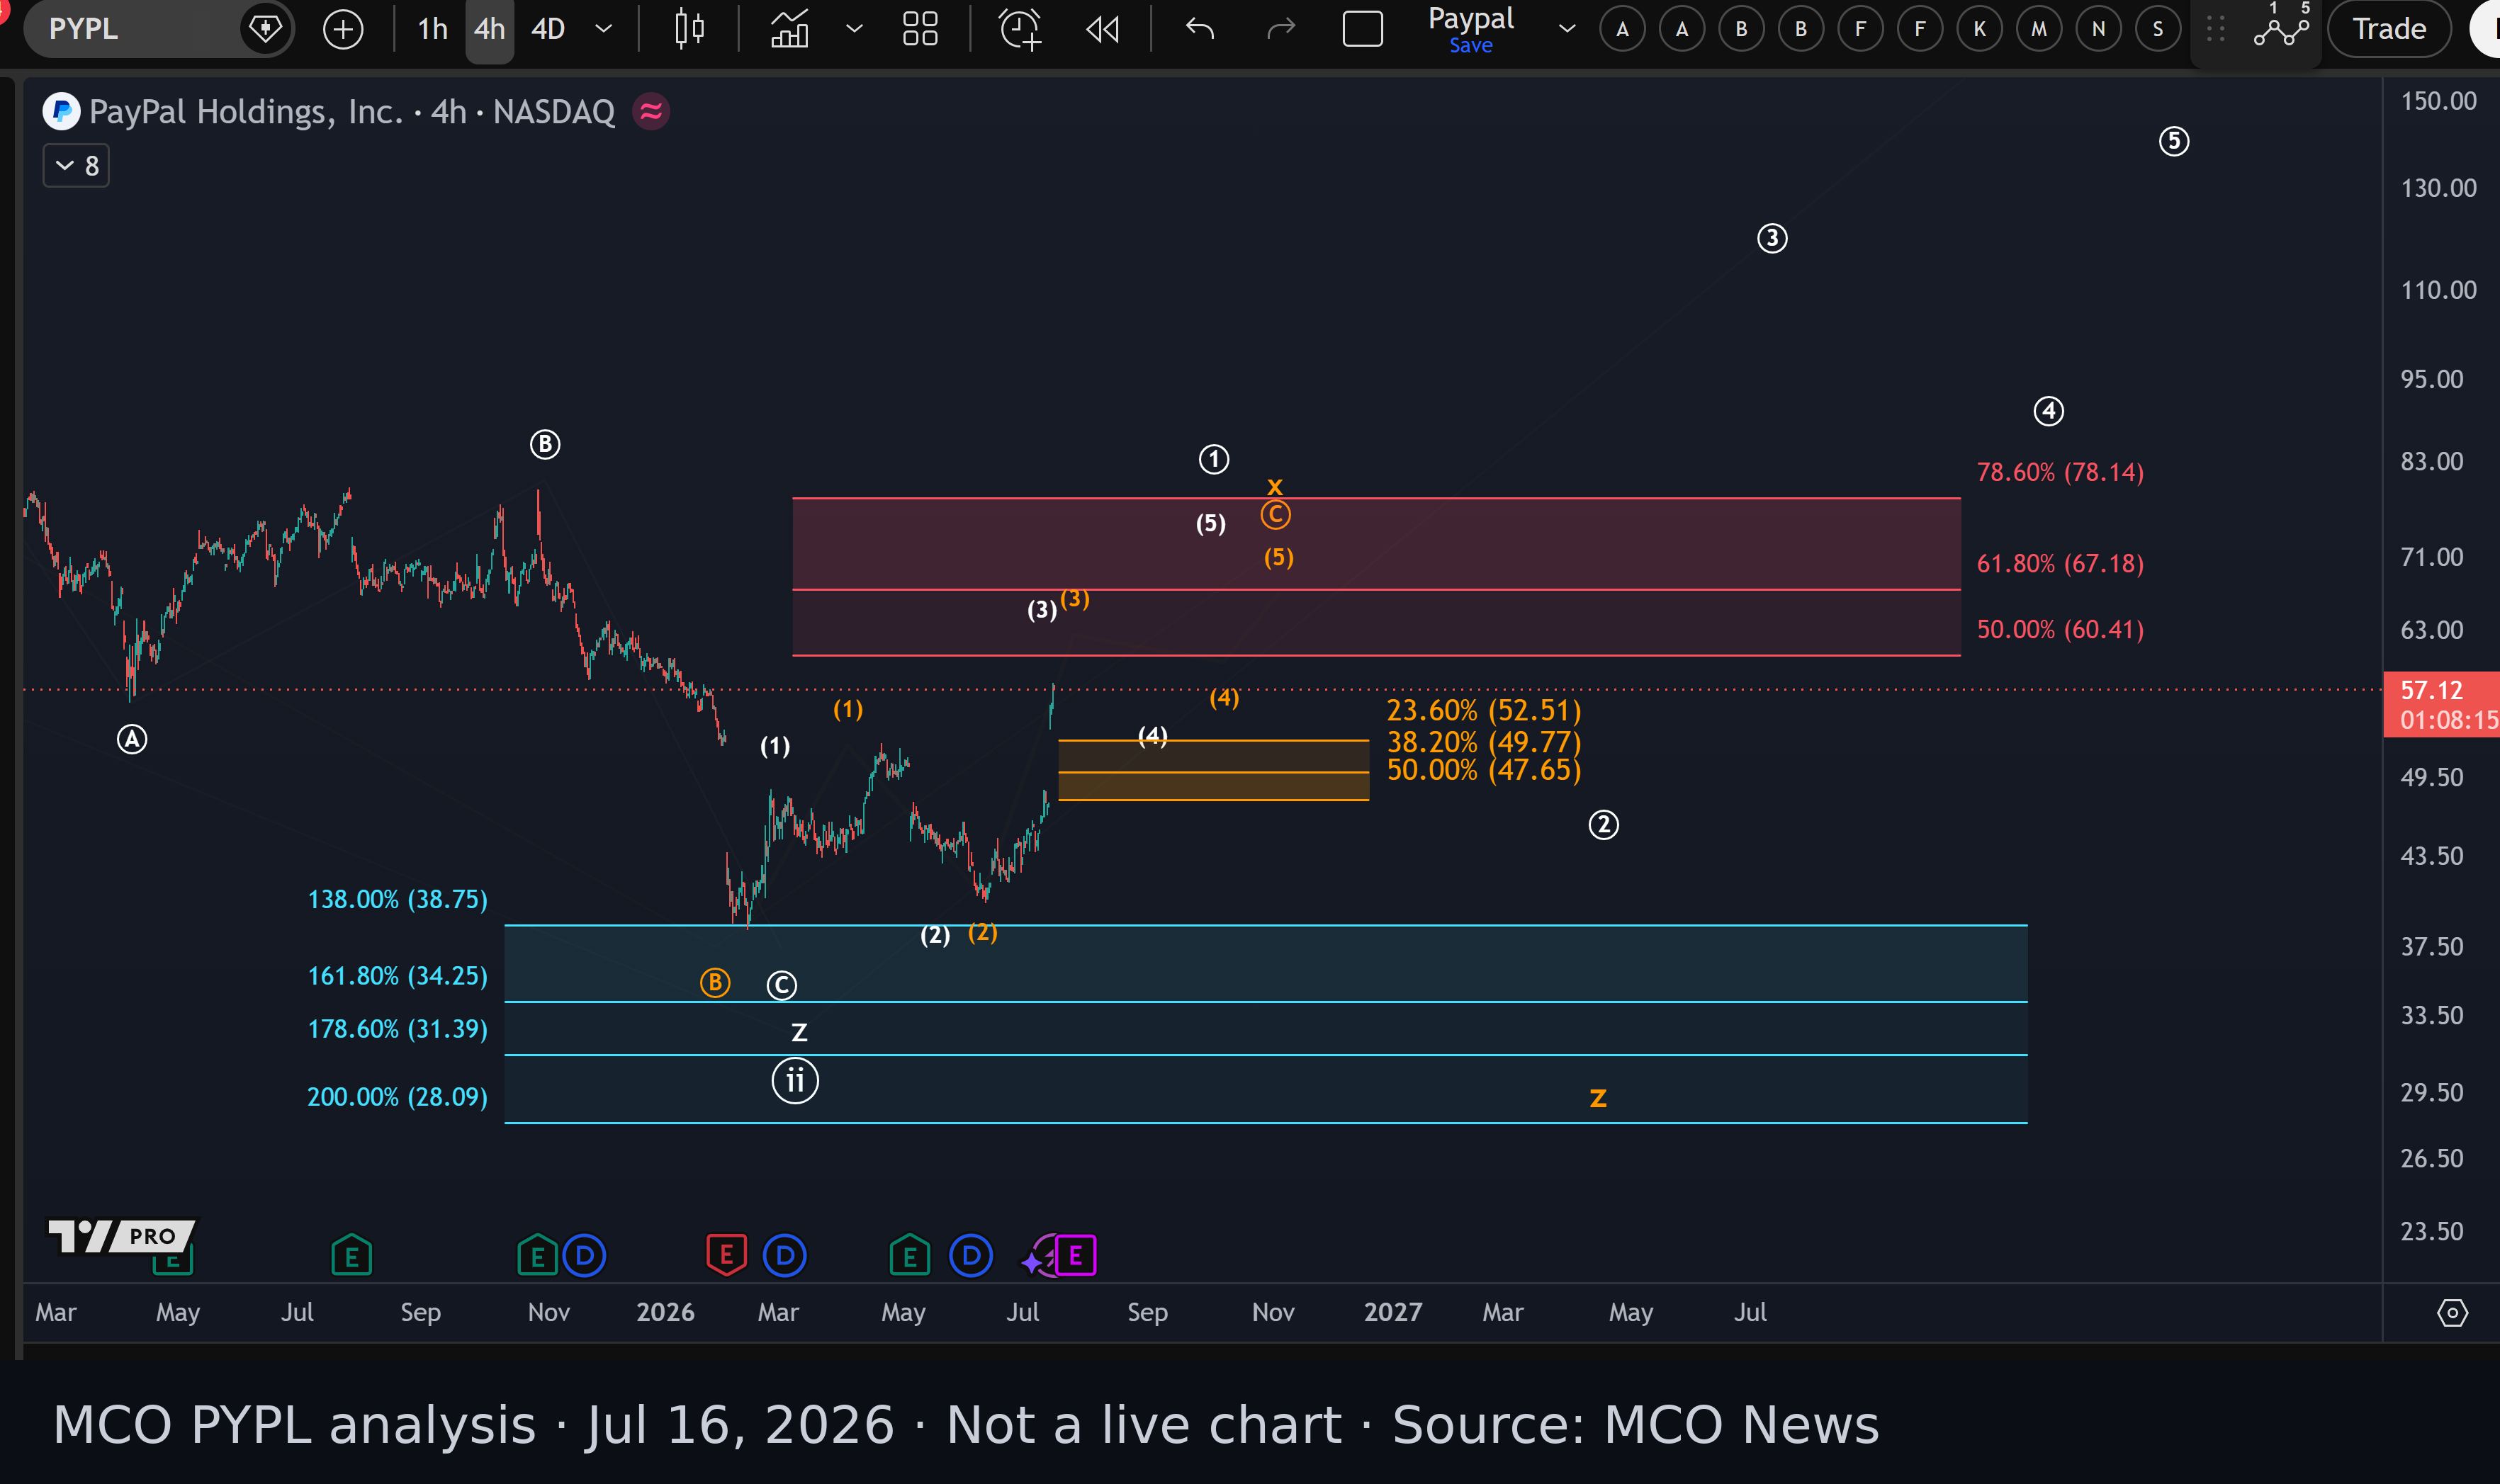Create an alert with alarm clock icon
The image size is (2500, 1484).
[1020, 28]
